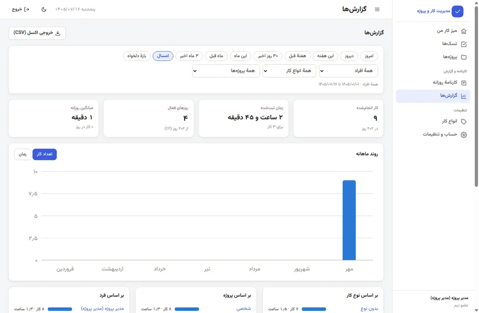Click the مدیریت کار و پروژه title link
This screenshot has height=313, width=479.
[434, 11]
